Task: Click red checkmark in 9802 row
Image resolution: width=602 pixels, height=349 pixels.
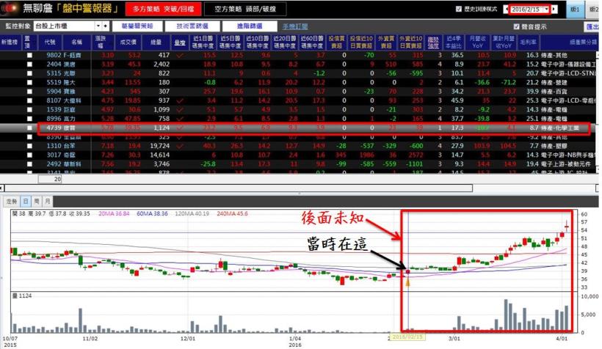Action: (179, 56)
